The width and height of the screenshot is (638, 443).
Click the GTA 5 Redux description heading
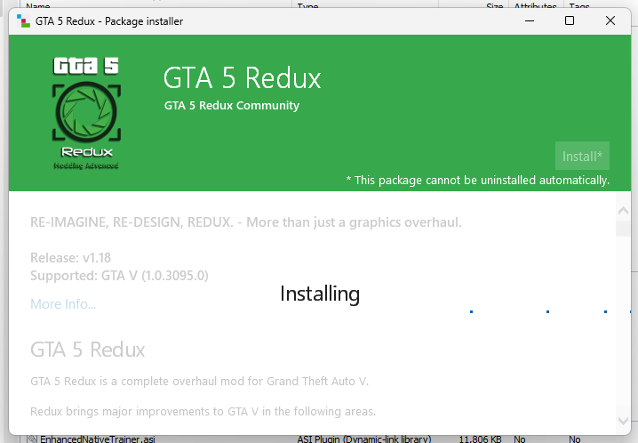88,349
